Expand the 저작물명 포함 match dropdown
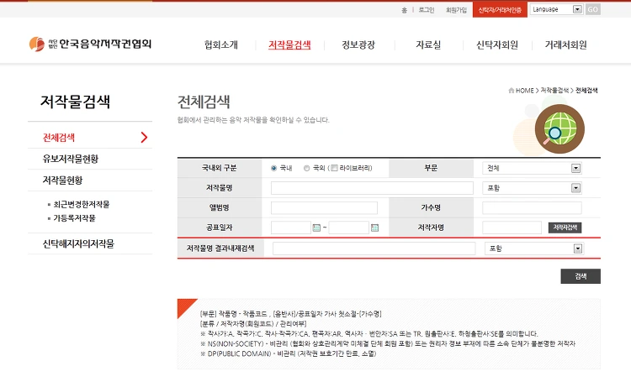Image resolution: width=631 pixels, height=382 pixels. click(x=532, y=188)
